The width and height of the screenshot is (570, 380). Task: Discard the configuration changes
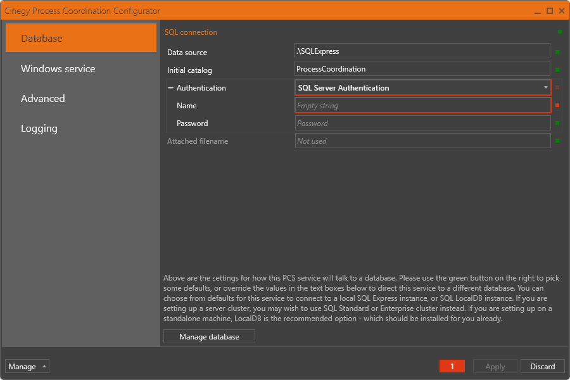(542, 366)
